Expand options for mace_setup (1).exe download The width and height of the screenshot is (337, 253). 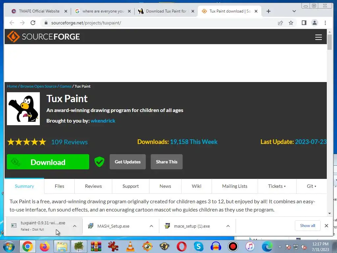coord(228,226)
